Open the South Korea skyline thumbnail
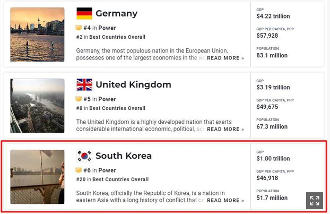 point(37,177)
